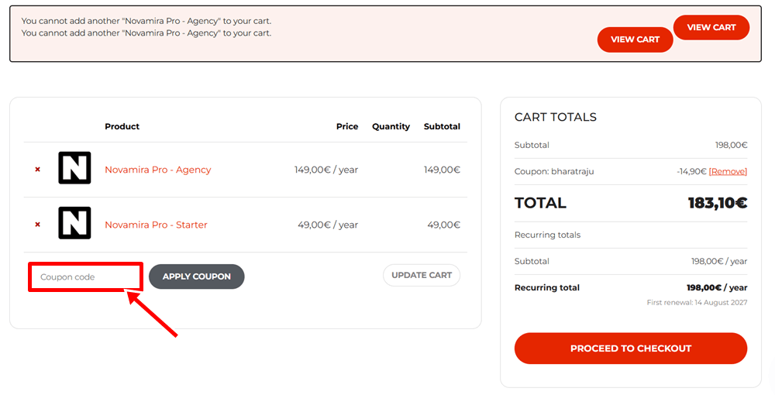Remove Novamira Pro - Starter from cart

[37, 225]
